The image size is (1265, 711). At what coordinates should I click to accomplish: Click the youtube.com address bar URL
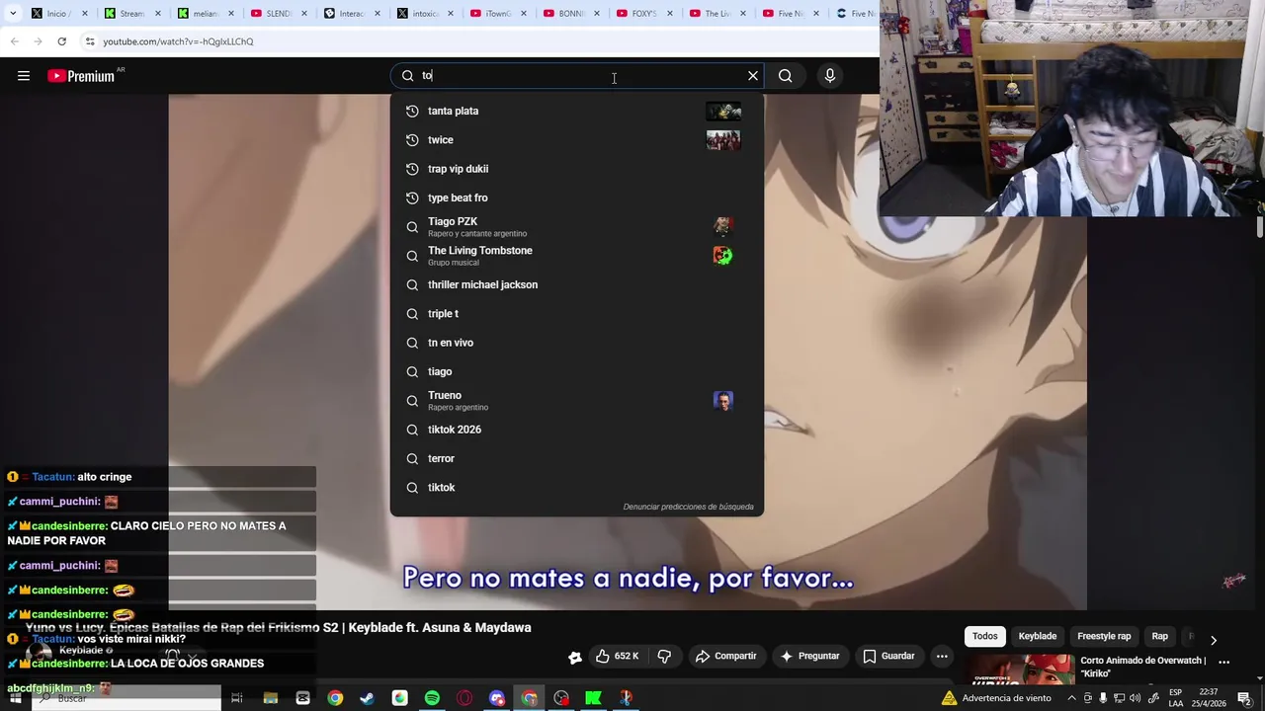point(178,41)
